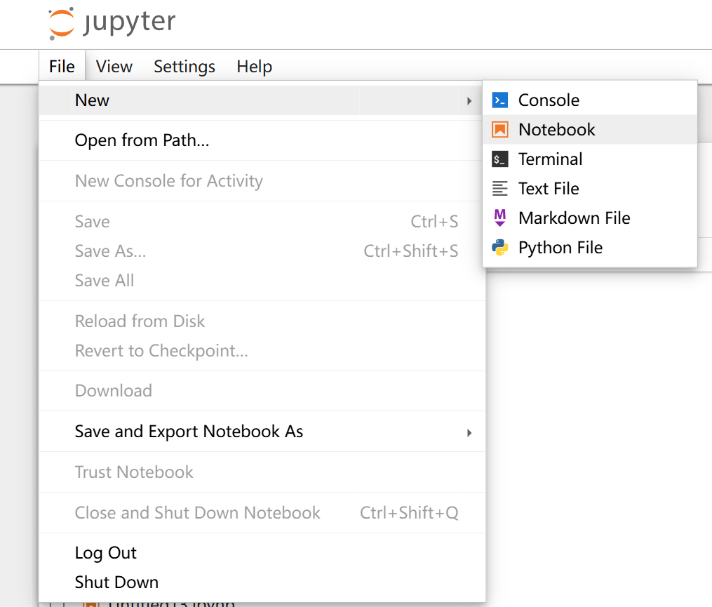This screenshot has width=712, height=607.
Task: Open the Help menu
Action: 254,66
